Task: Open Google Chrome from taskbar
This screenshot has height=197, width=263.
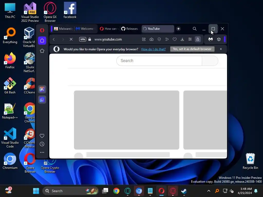Action: click(116, 191)
